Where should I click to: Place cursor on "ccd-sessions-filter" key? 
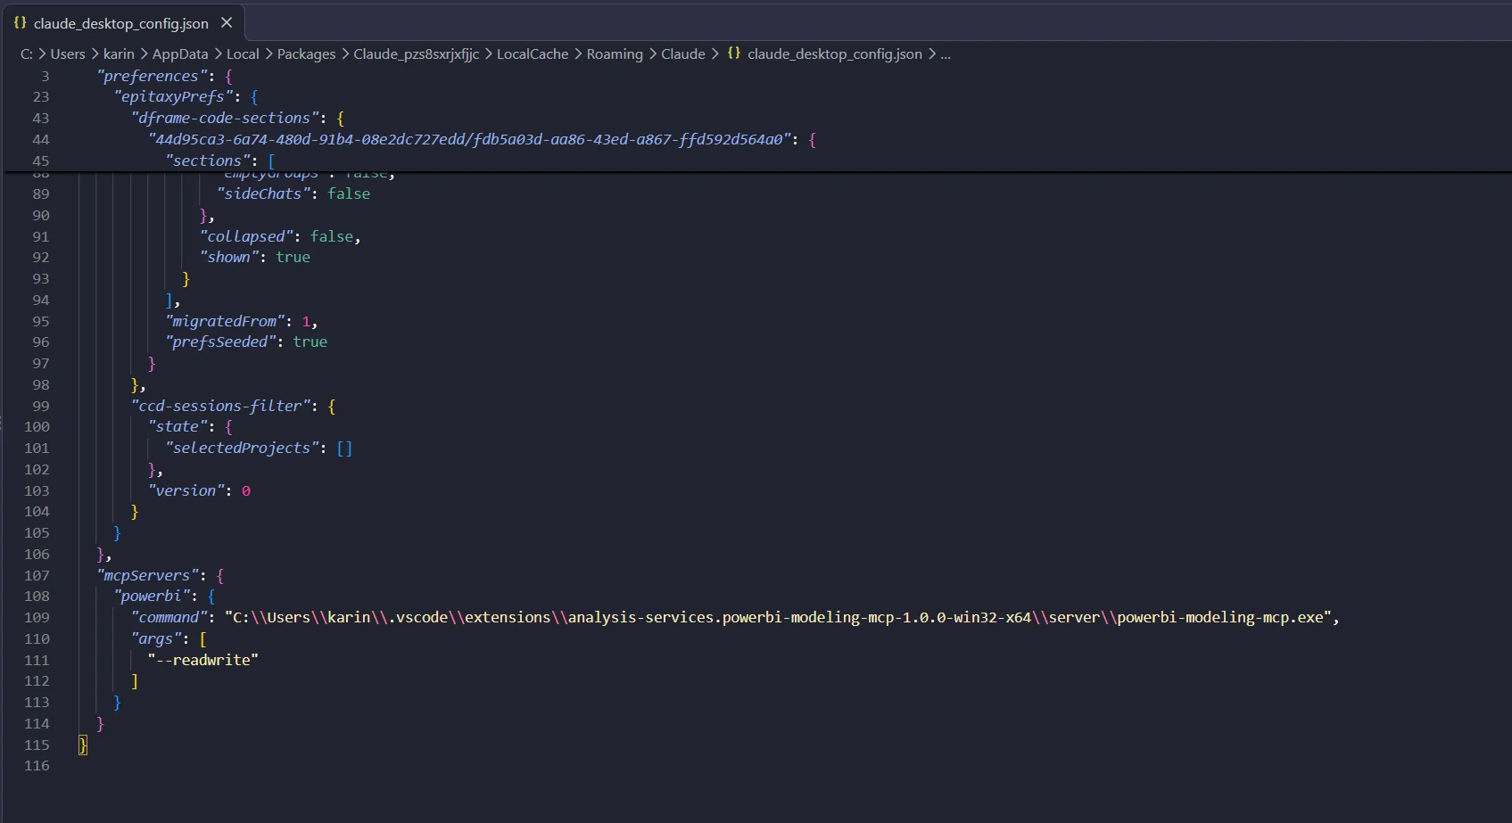[x=220, y=406]
